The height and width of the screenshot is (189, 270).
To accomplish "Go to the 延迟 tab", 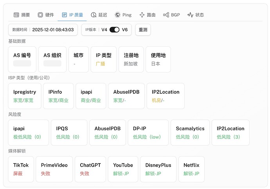I will 99,15.
